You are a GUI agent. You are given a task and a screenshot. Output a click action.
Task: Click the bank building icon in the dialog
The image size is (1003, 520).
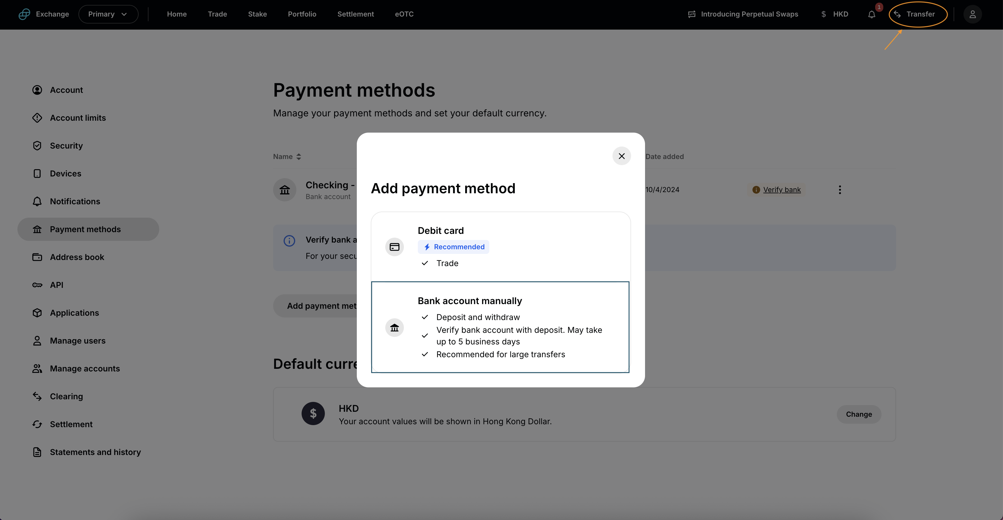pos(394,328)
